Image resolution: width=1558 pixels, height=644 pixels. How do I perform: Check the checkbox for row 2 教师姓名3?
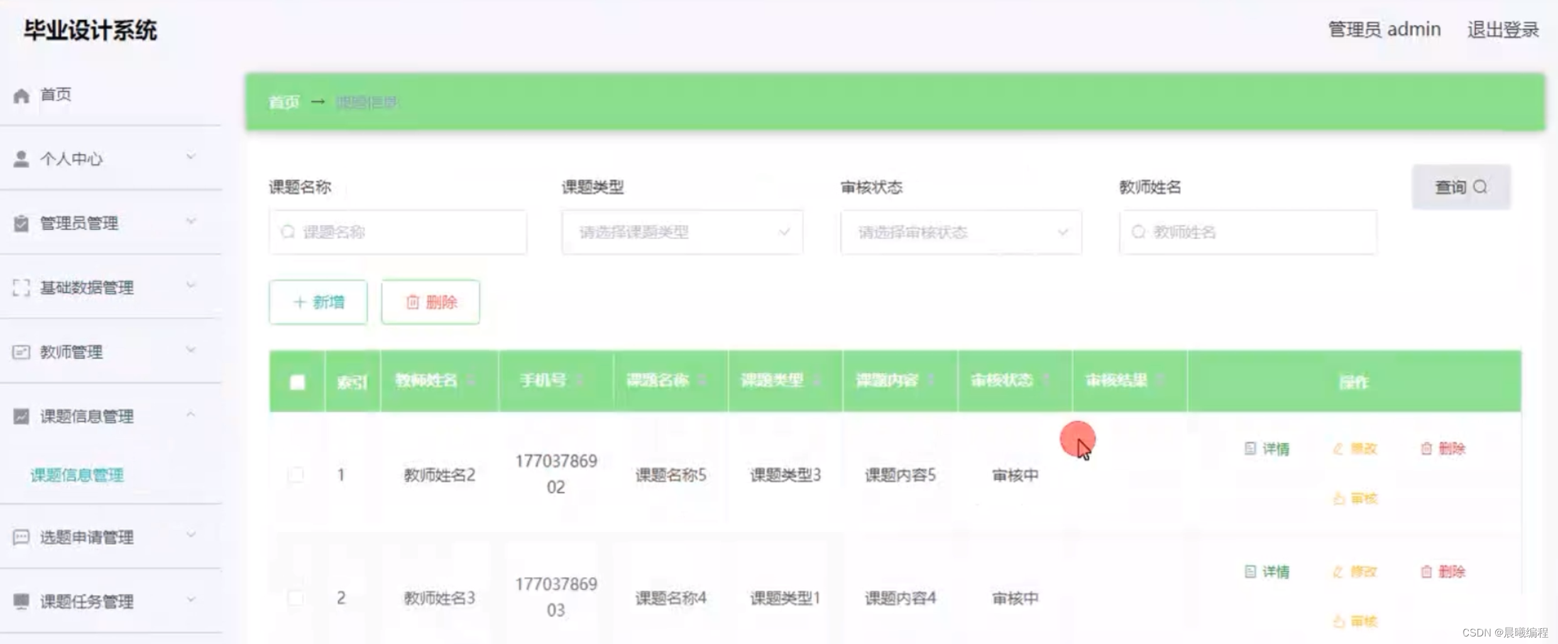[x=295, y=598]
